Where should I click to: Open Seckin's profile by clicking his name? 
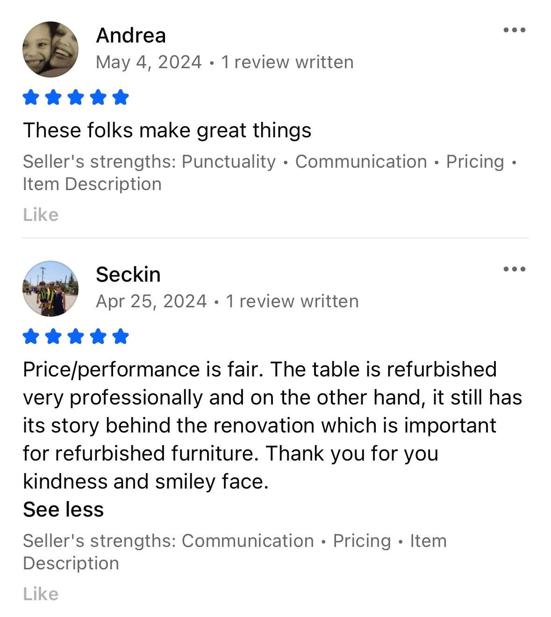tap(128, 275)
